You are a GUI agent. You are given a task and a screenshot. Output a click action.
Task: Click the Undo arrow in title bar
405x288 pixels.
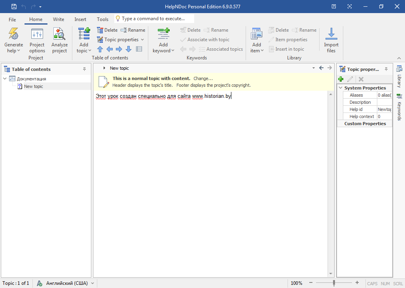click(24, 6)
